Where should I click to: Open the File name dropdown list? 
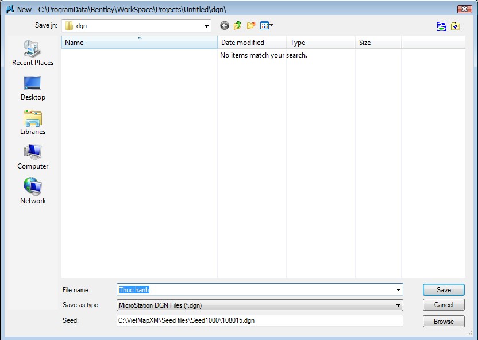pos(398,290)
